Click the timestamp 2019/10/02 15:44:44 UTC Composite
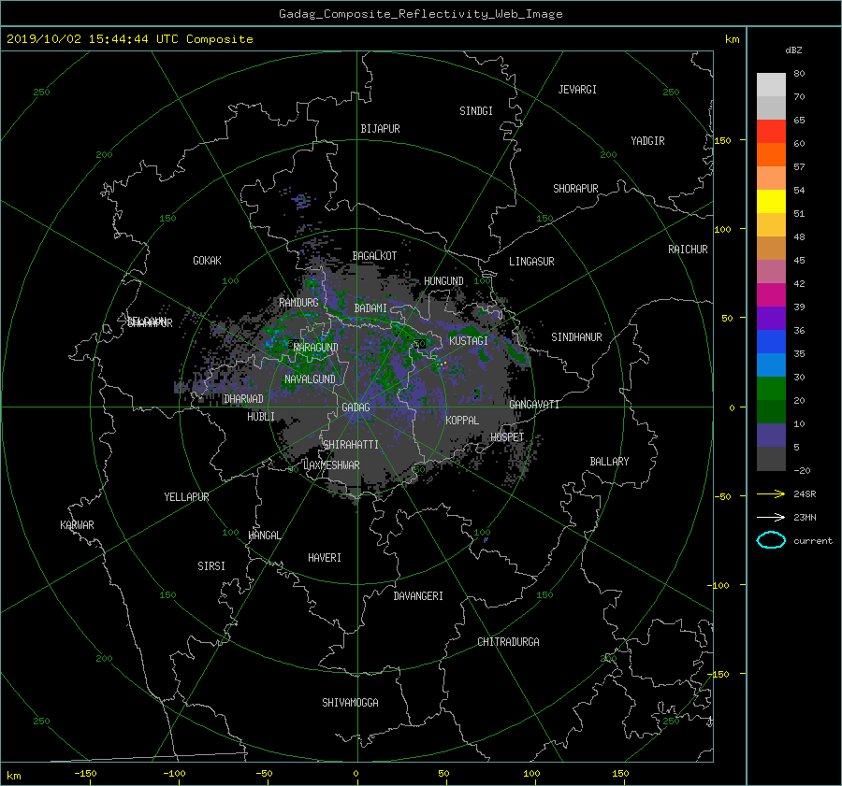Viewport: 842px width, 786px height. tap(129, 39)
